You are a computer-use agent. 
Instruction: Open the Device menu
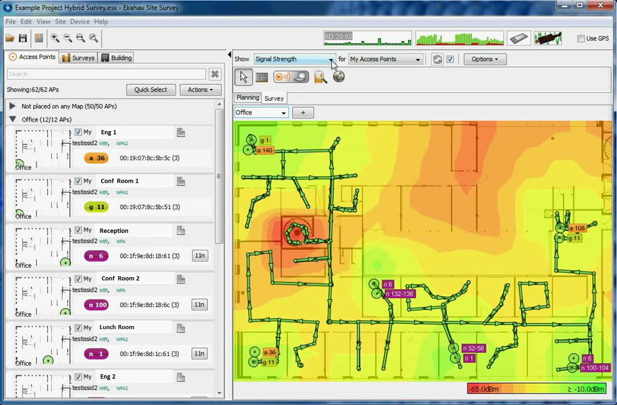(79, 22)
